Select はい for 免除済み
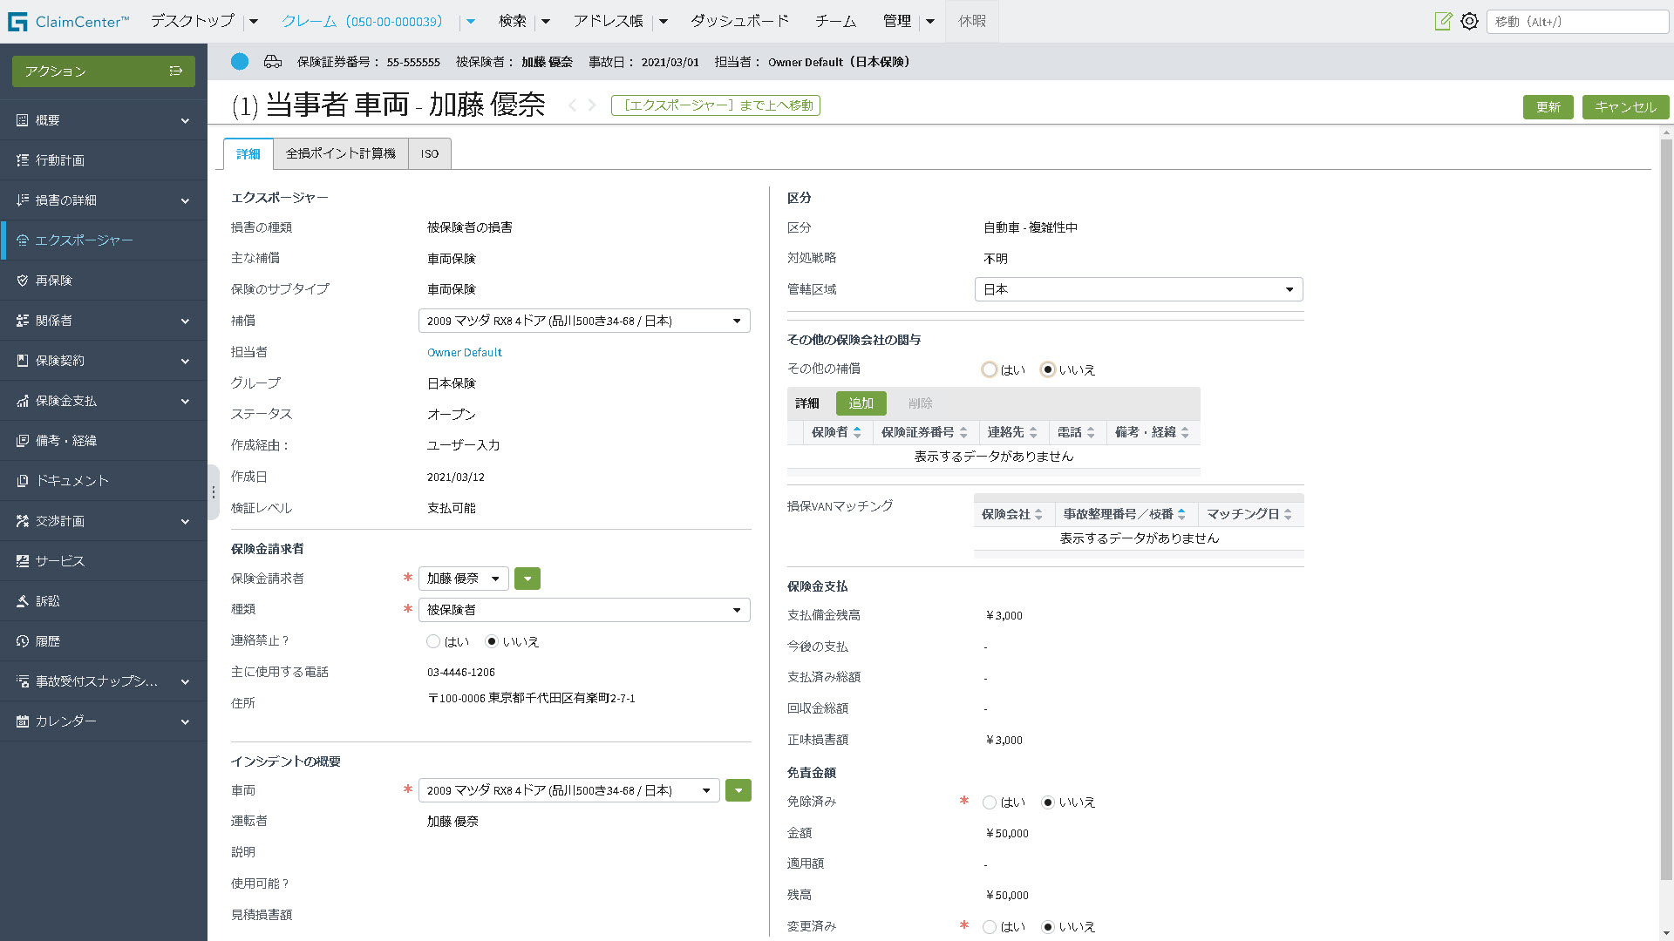 pos(989,802)
